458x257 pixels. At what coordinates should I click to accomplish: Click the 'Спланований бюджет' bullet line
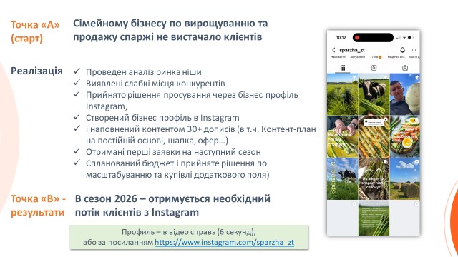point(177,169)
